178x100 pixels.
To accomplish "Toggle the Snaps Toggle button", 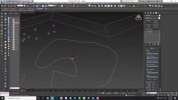I will (x=66, y=6).
